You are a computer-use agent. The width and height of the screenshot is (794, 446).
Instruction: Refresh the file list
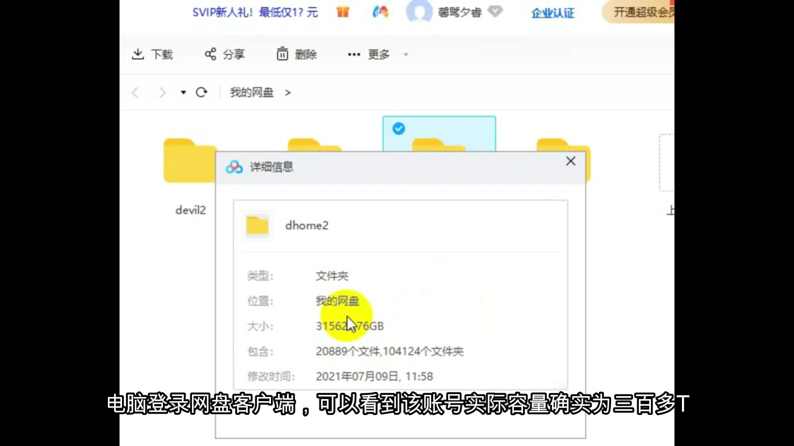tap(201, 92)
